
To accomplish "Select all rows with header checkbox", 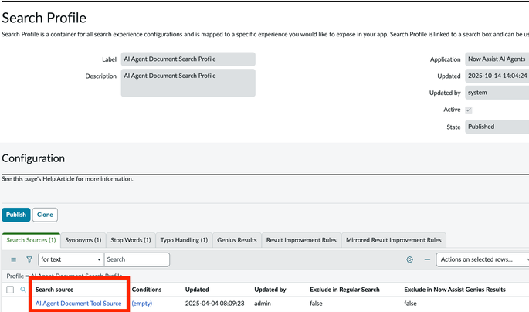I will [10, 290].
